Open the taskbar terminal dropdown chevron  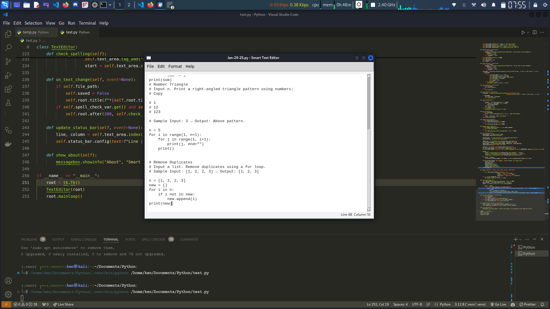coord(110,5)
